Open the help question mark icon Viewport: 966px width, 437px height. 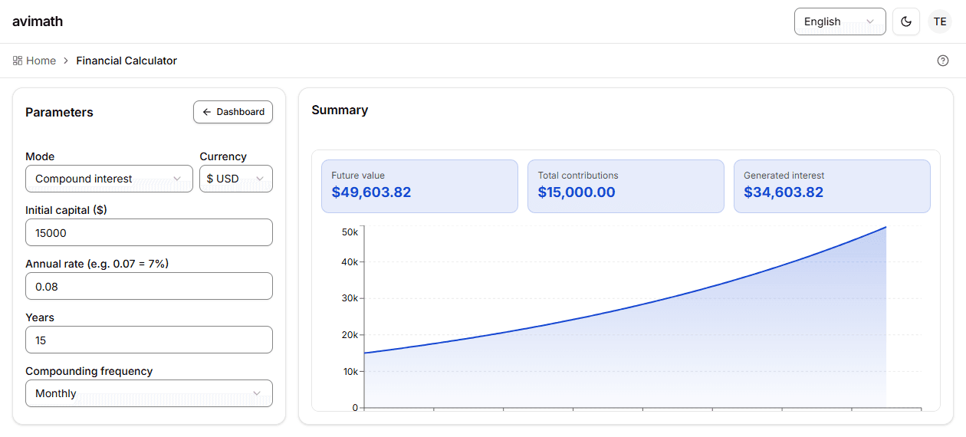[x=943, y=61]
